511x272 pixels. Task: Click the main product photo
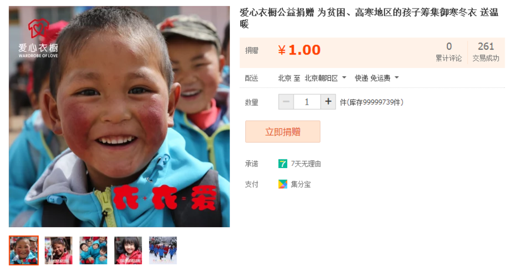(x=119, y=116)
